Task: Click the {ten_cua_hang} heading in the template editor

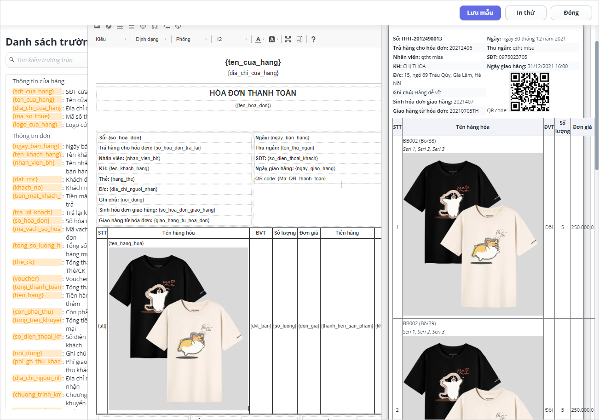Action: click(x=253, y=63)
